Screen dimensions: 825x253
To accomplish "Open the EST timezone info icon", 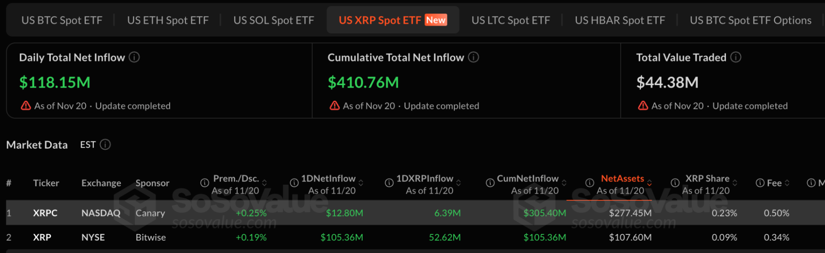I will pyautogui.click(x=106, y=145).
